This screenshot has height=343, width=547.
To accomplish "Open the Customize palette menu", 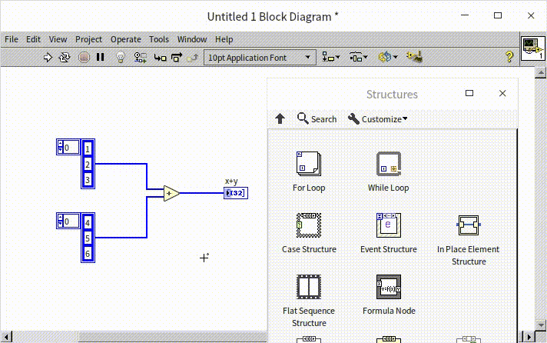I will [x=377, y=118].
